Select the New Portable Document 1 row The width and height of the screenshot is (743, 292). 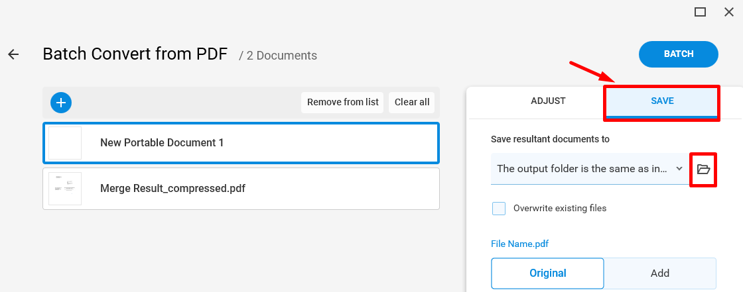(x=241, y=143)
